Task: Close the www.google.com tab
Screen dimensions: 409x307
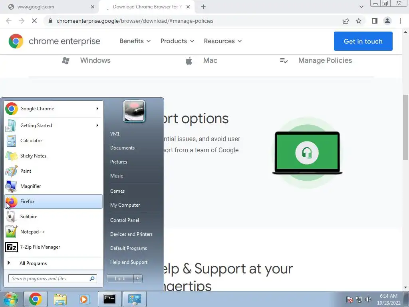Action: (93, 7)
